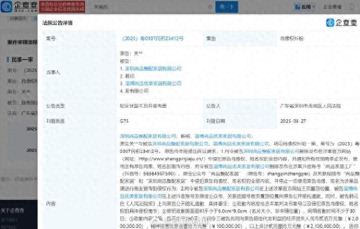Select the 2025-08-27 publication date
The image size is (360, 229).
coord(293,121)
